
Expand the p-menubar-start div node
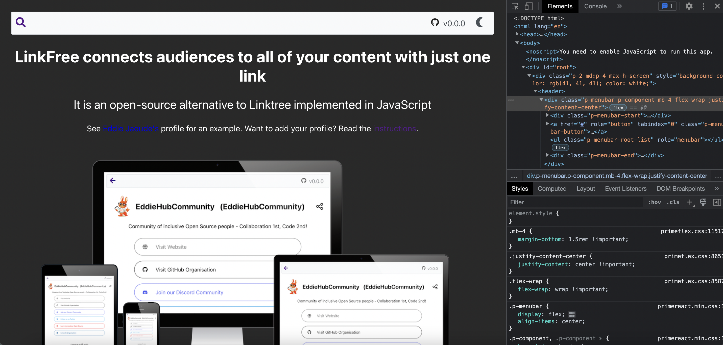pyautogui.click(x=547, y=115)
